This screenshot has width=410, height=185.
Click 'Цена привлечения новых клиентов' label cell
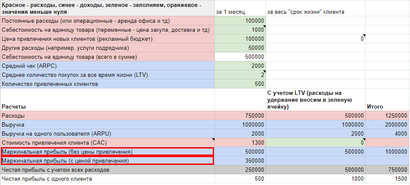pos(107,39)
